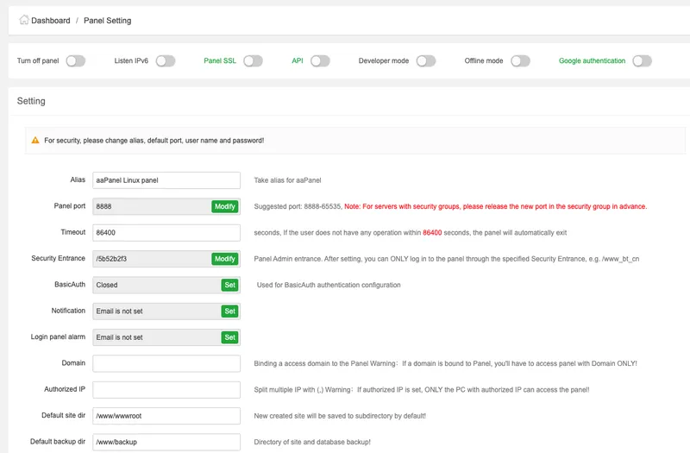690x453 pixels.
Task: Click the warning triangle icon
Action: 35,140
